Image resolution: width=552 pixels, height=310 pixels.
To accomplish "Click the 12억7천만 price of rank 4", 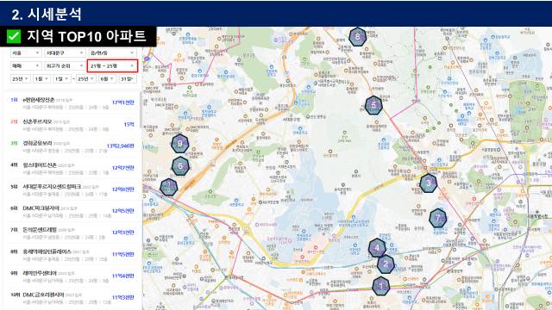I will click(x=123, y=168).
